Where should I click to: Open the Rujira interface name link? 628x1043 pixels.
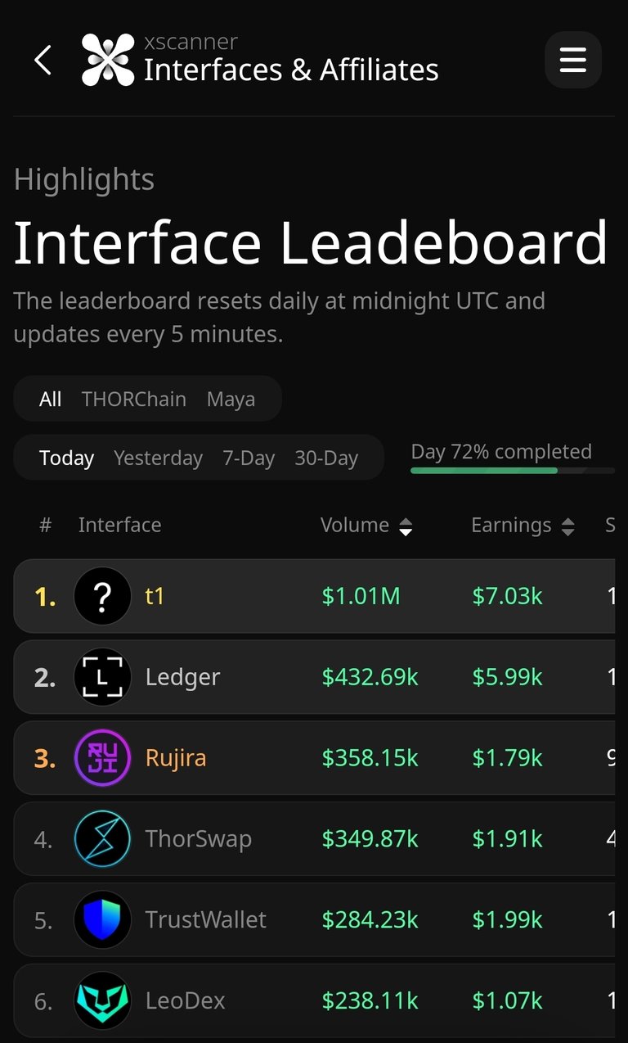click(176, 758)
